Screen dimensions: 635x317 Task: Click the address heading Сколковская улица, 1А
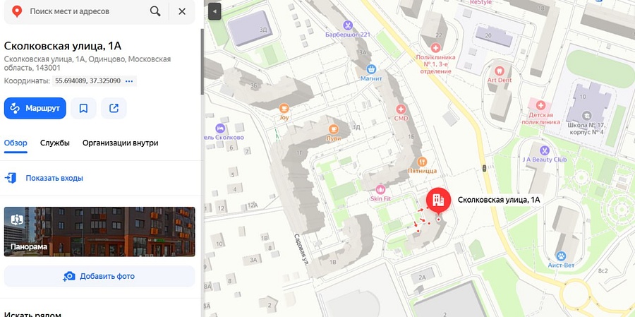pyautogui.click(x=63, y=45)
